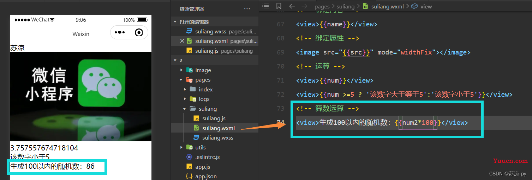Place cursor in the num2*100 view line
This screenshot has height=180, width=532.
(382, 123)
